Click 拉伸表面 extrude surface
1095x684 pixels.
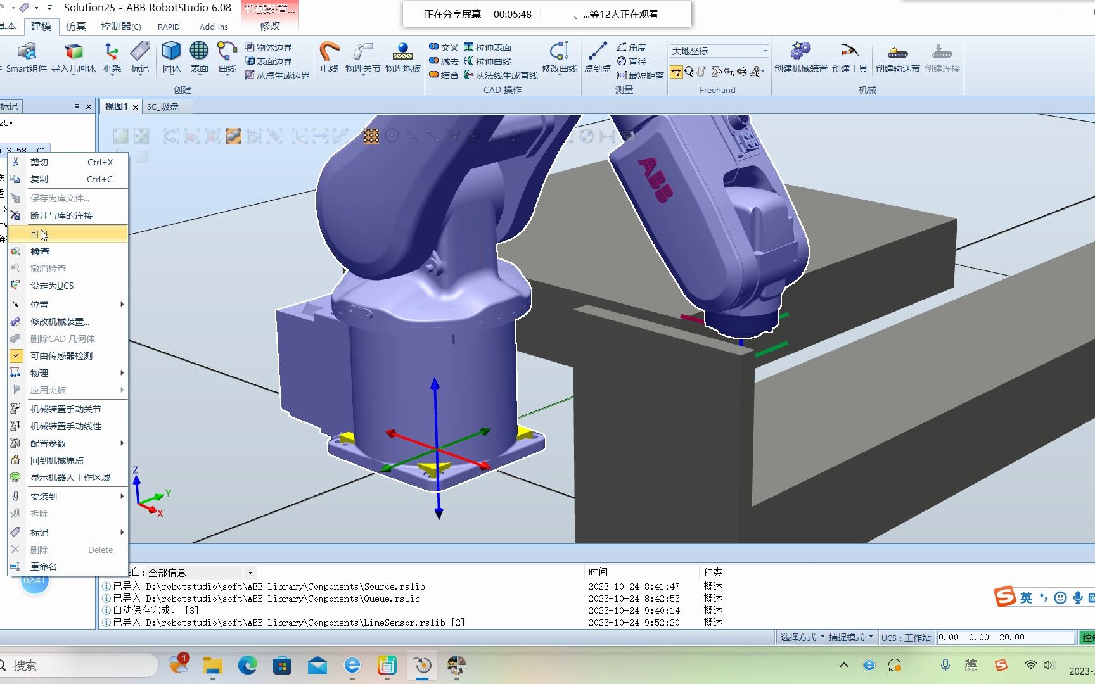click(x=487, y=47)
